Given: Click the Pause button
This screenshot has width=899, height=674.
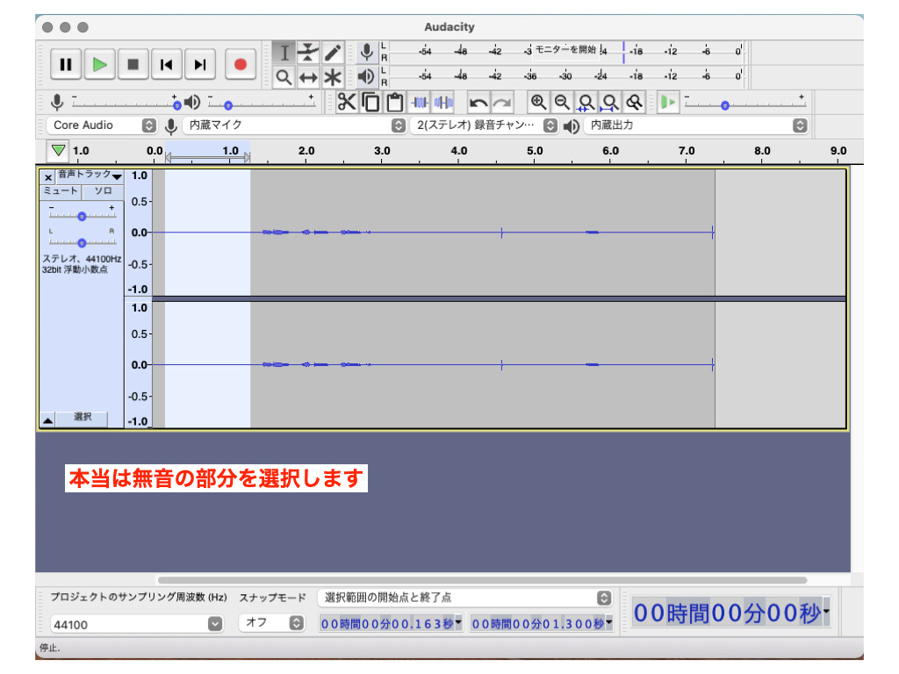Looking at the screenshot, I should 65,64.
